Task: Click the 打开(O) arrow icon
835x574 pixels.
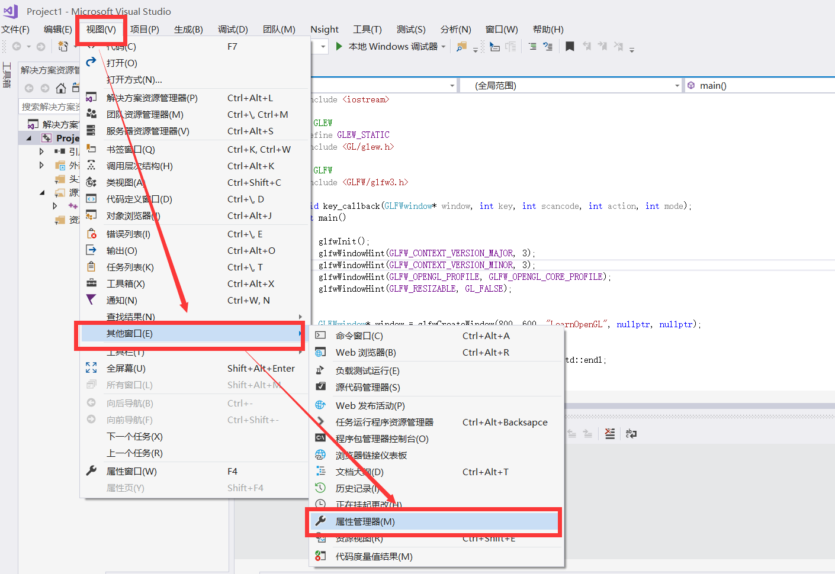Action: coord(91,62)
